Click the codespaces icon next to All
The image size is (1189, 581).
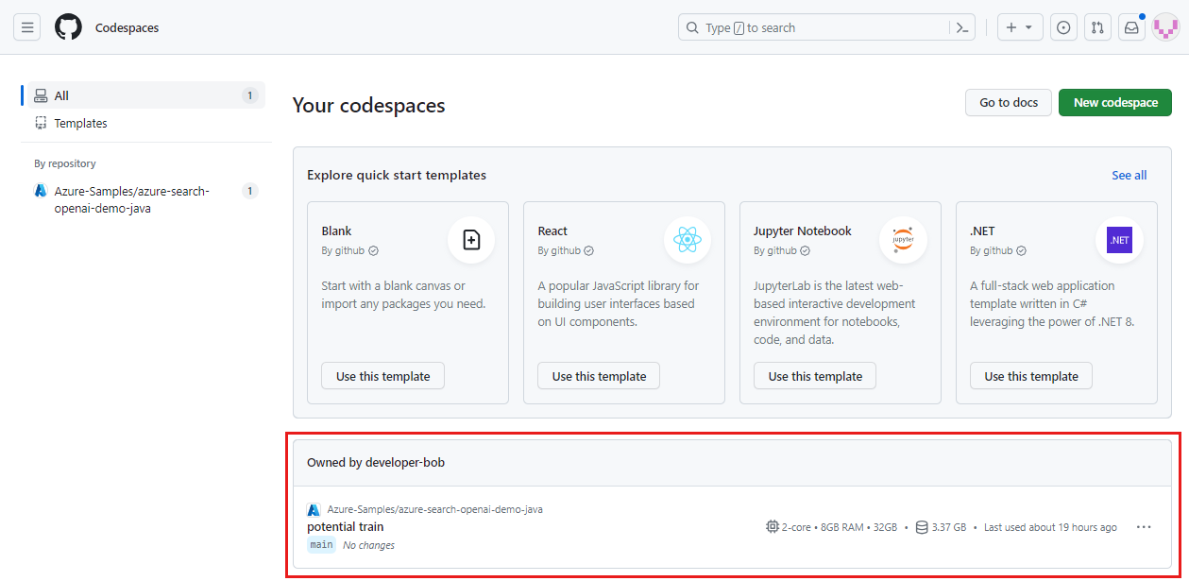coord(40,94)
